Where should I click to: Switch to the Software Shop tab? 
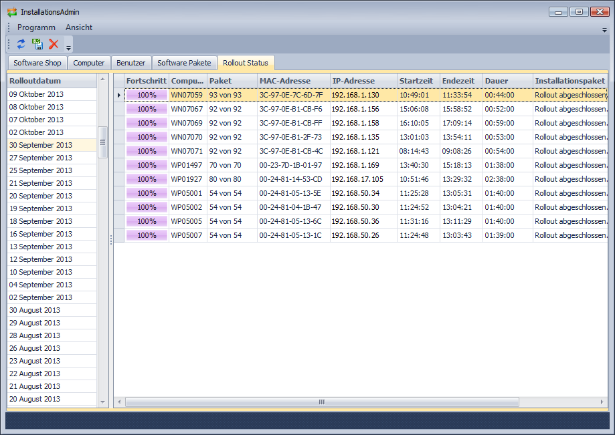[x=37, y=63]
